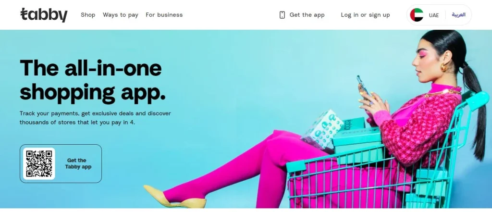The width and height of the screenshot is (492, 212).
Task: Open the Ways to pay menu
Action: click(x=121, y=15)
